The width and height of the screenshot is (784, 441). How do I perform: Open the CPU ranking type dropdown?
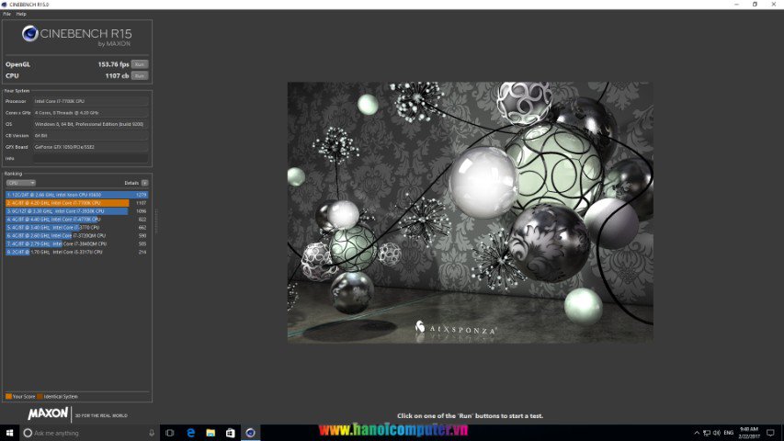point(20,183)
